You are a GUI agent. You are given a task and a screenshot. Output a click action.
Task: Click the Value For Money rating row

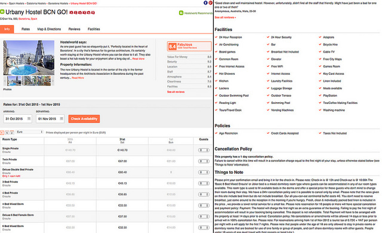(x=189, y=57)
